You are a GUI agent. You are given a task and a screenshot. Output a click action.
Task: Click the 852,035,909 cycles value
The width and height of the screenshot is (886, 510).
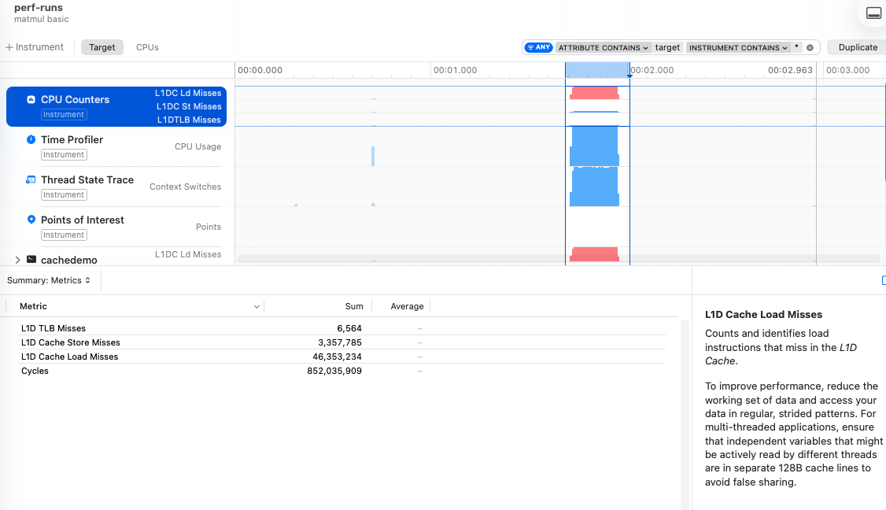[x=334, y=371]
